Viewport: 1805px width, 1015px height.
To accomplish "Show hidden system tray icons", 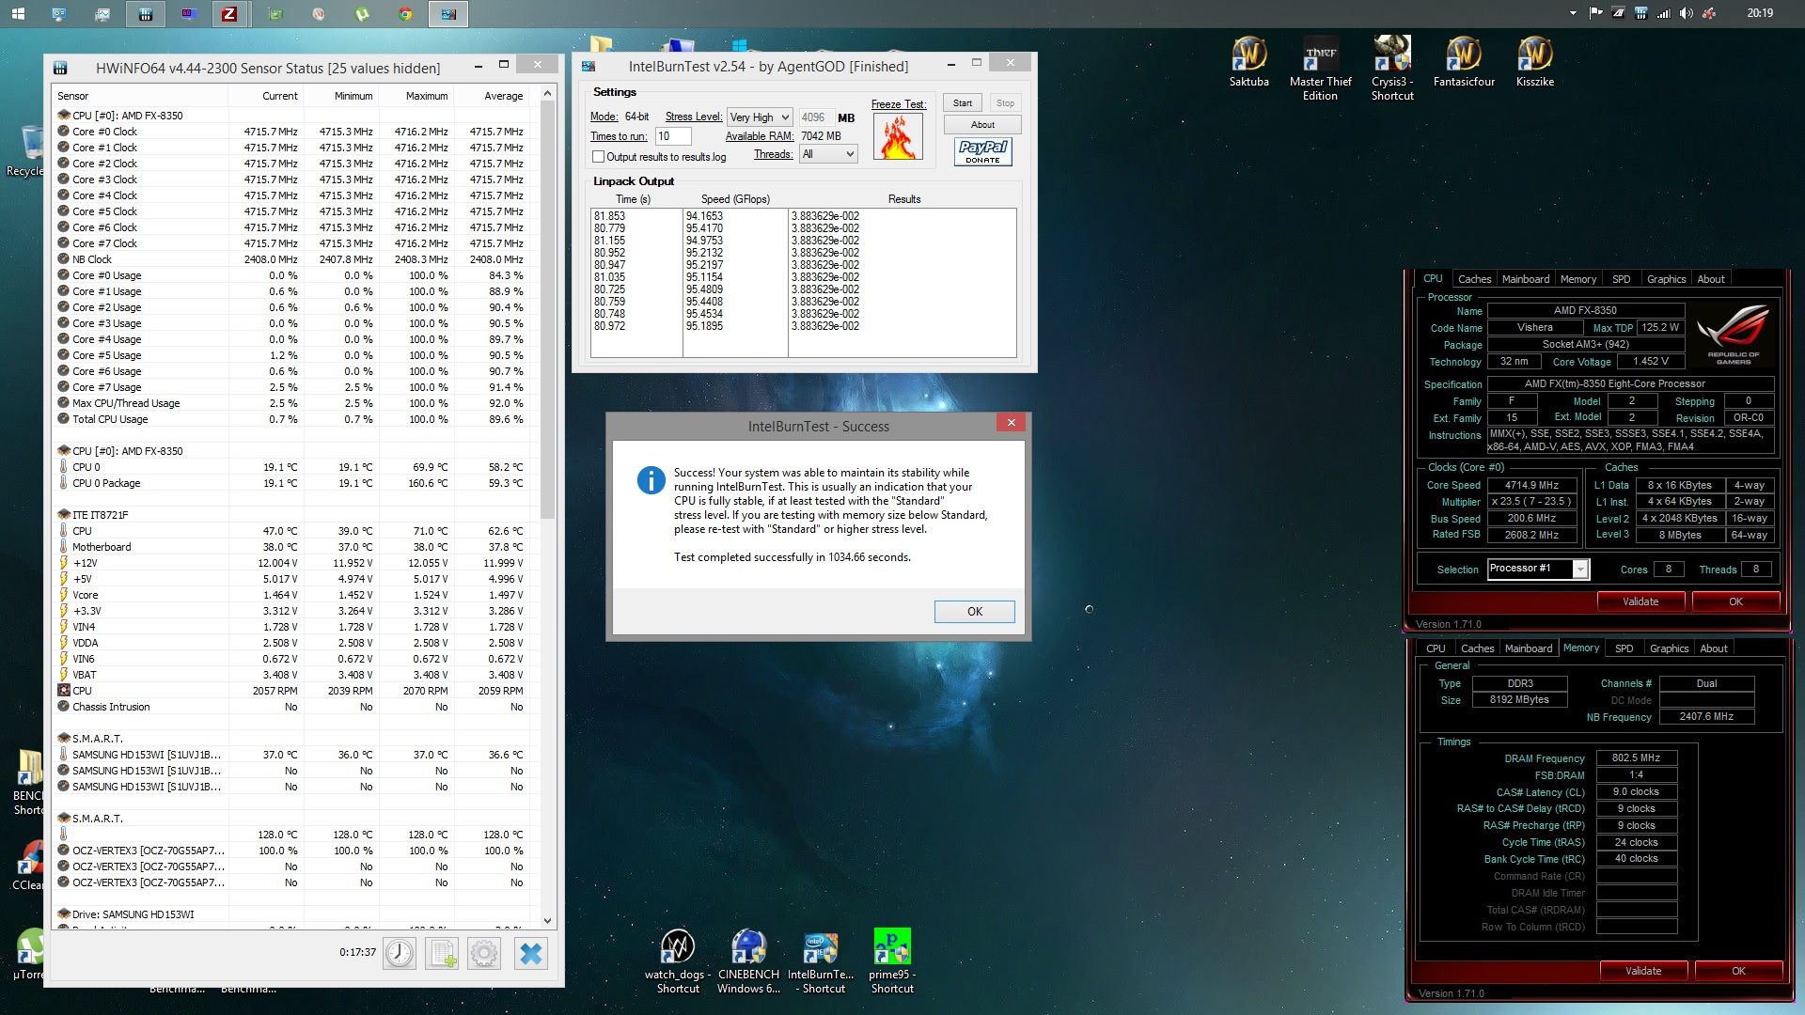I will coord(1573,13).
